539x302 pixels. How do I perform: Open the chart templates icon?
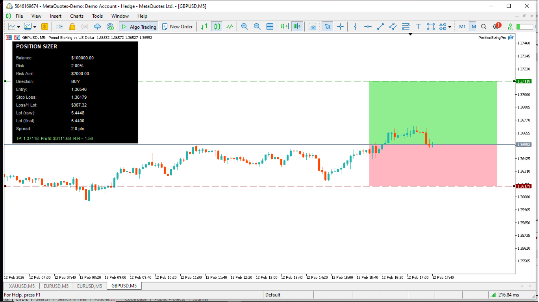[28, 27]
